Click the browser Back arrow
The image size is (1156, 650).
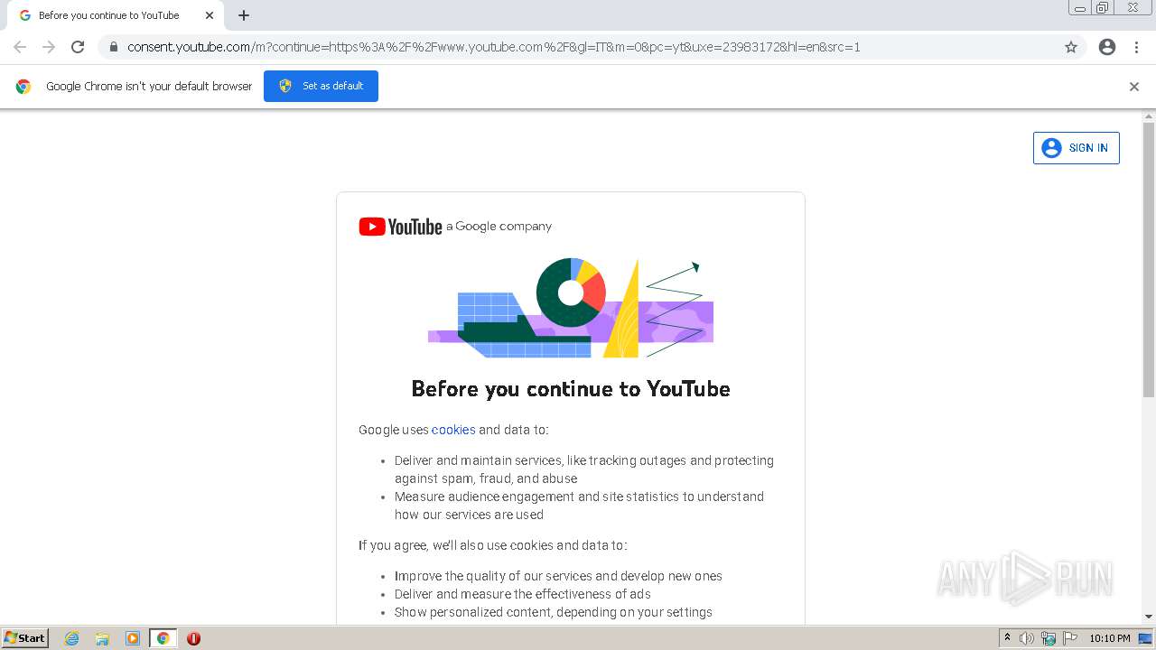tap(20, 47)
